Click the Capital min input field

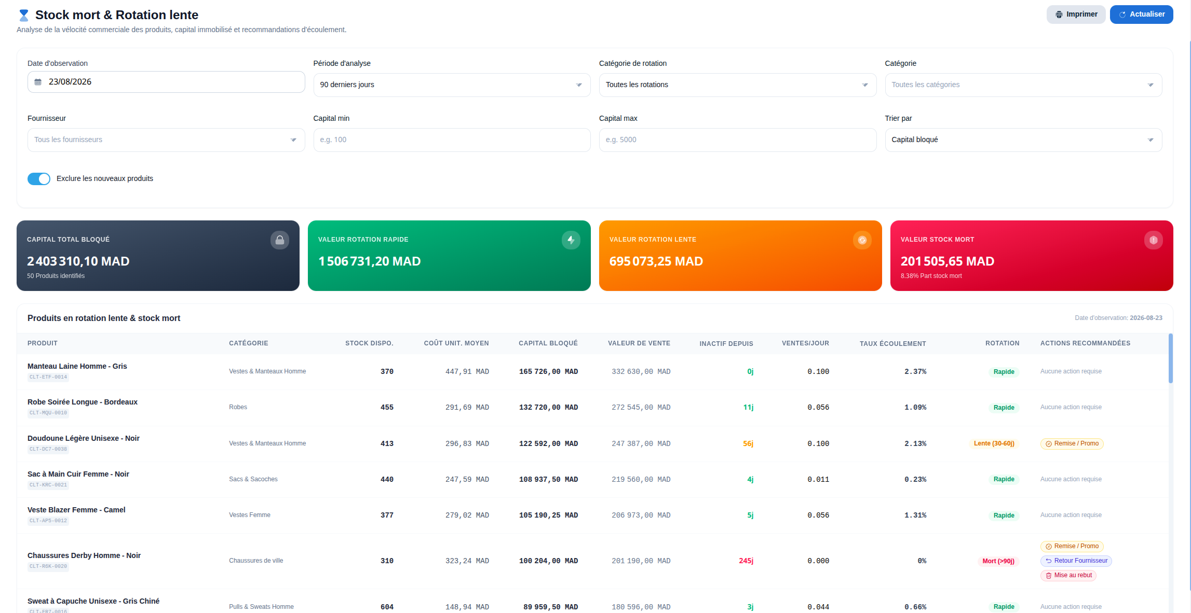tap(452, 140)
